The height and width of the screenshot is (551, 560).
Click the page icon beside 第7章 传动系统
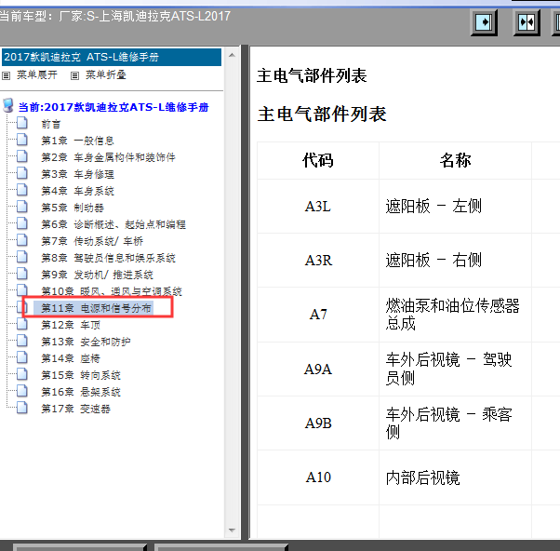pos(22,240)
